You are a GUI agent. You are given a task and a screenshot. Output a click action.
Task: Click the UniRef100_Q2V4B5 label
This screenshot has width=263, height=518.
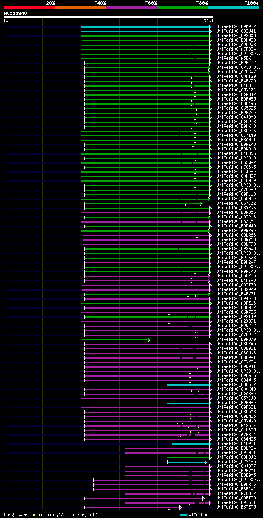click(236, 462)
